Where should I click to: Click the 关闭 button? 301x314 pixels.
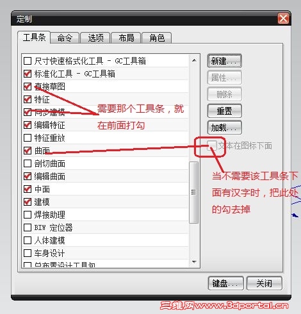coord(264,283)
